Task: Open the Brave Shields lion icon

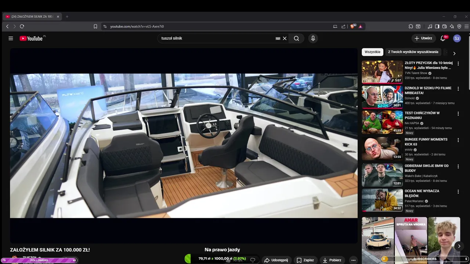Action: (353, 26)
